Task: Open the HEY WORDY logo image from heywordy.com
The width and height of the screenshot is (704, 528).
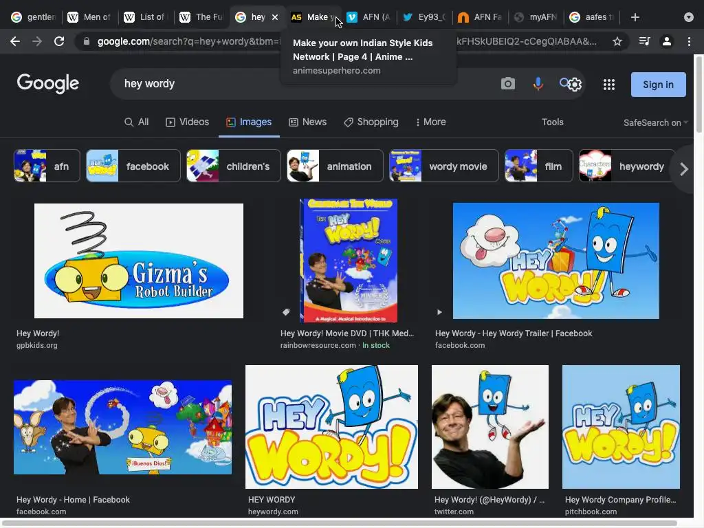Action: click(x=331, y=426)
